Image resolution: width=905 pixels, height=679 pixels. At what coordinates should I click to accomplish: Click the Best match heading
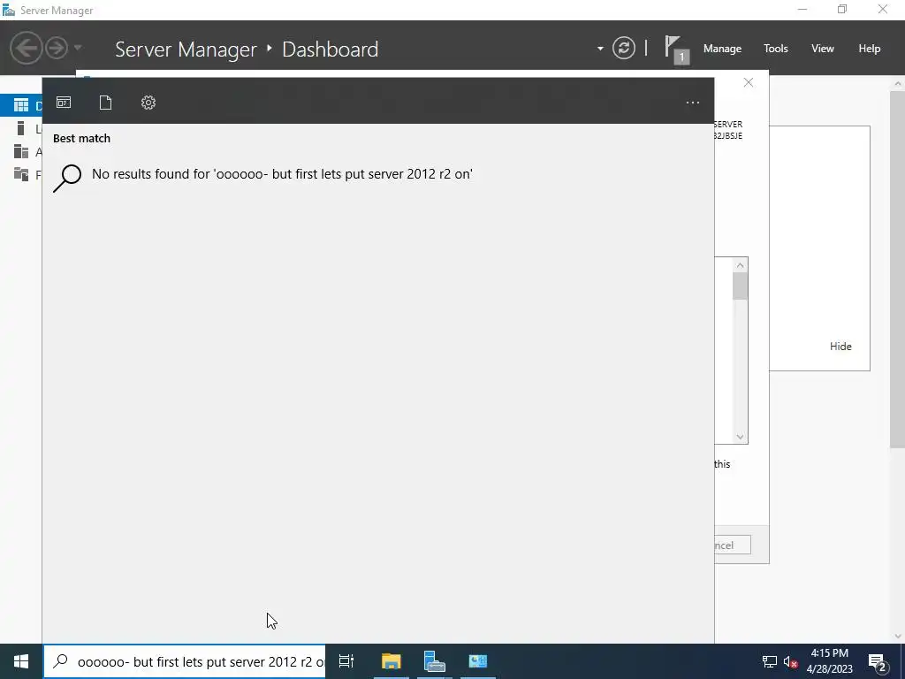pos(81,139)
